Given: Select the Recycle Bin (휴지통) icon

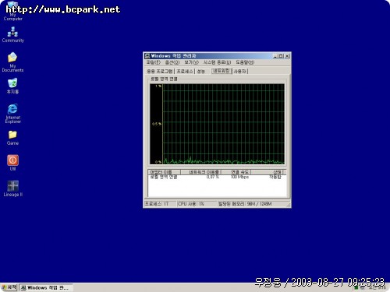Looking at the screenshot, I should [x=12, y=86].
